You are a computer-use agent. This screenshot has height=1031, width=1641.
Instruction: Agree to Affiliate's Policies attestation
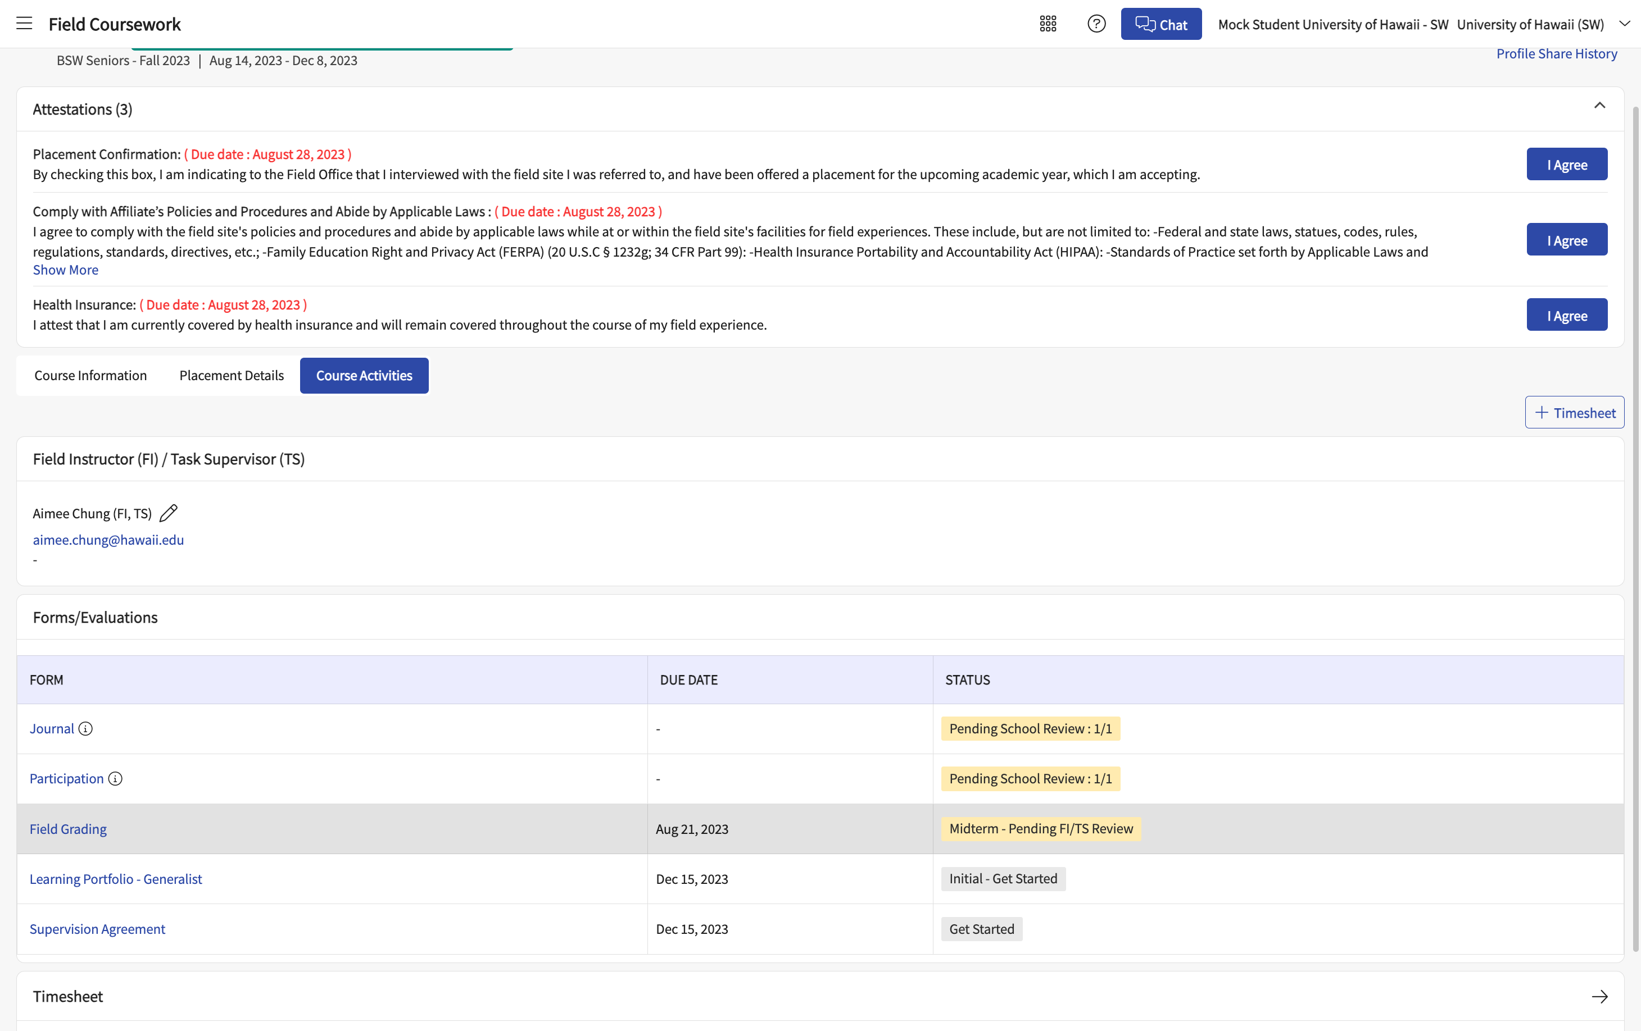(x=1567, y=240)
